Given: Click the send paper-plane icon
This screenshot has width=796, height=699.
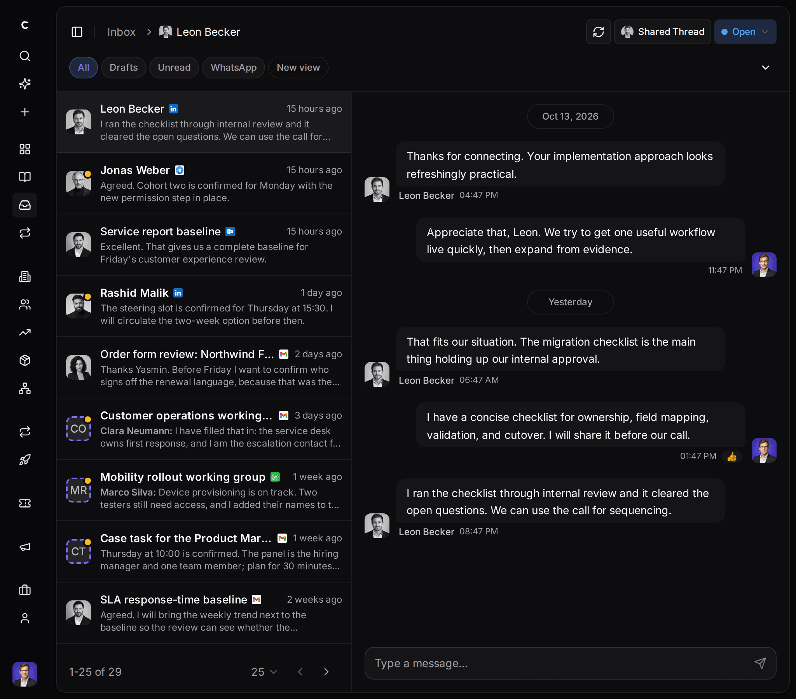Looking at the screenshot, I should pyautogui.click(x=760, y=663).
